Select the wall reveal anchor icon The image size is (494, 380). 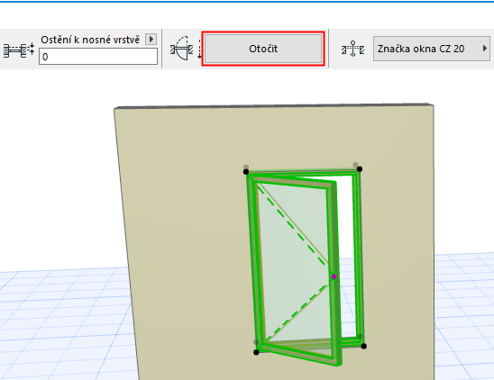point(19,50)
